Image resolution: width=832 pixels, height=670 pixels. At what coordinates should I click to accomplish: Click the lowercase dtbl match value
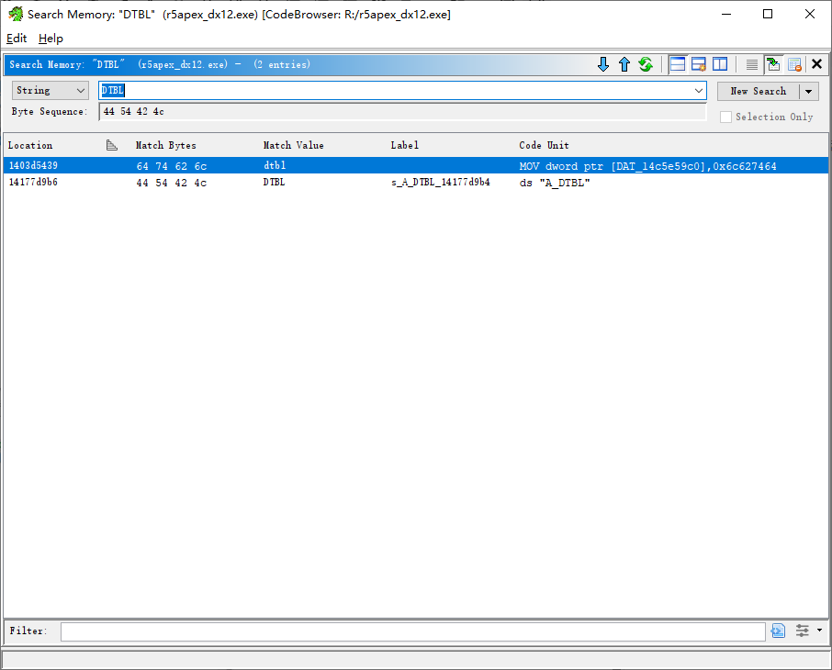tap(275, 165)
